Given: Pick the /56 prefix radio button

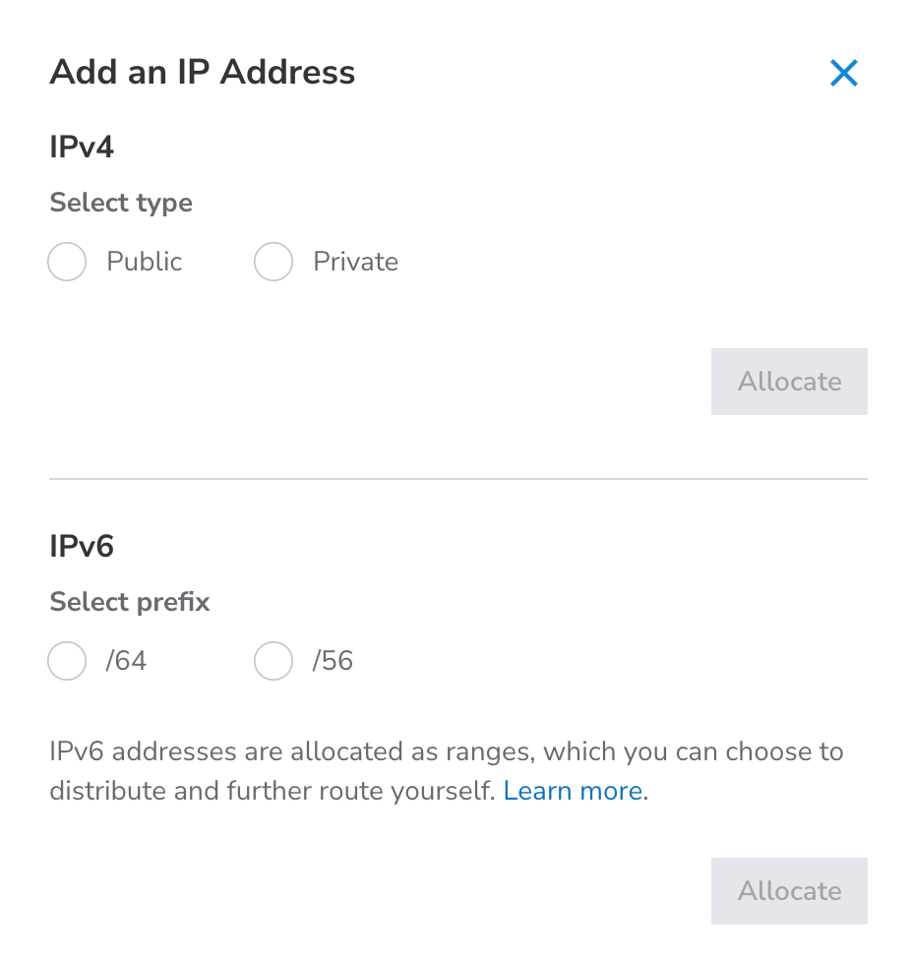Looking at the screenshot, I should point(273,661).
